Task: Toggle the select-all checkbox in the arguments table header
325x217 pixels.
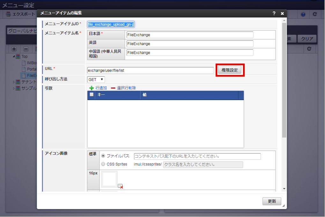Action: pos(92,95)
